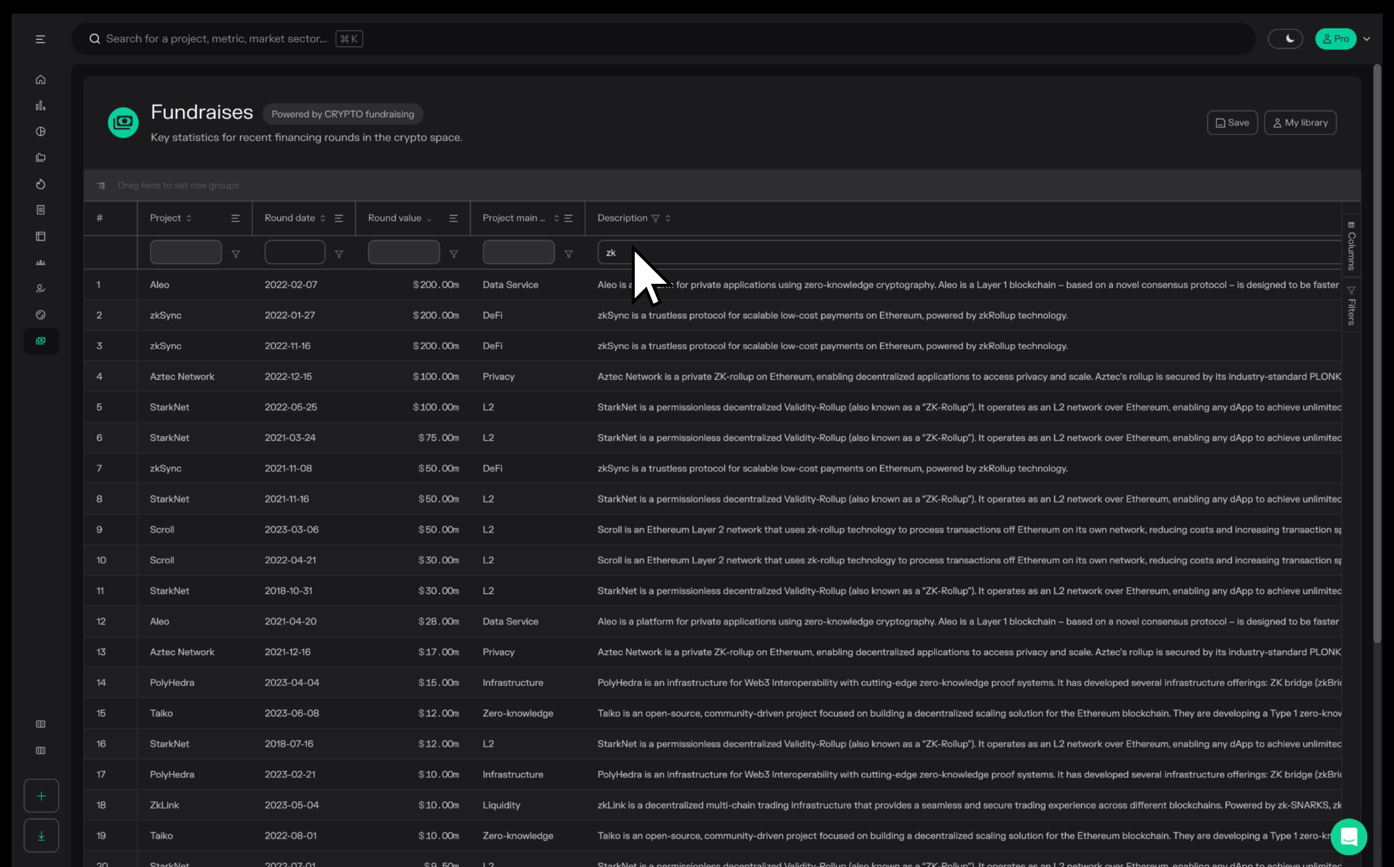1394x867 pixels.
Task: Click the Save button
Action: [1232, 122]
